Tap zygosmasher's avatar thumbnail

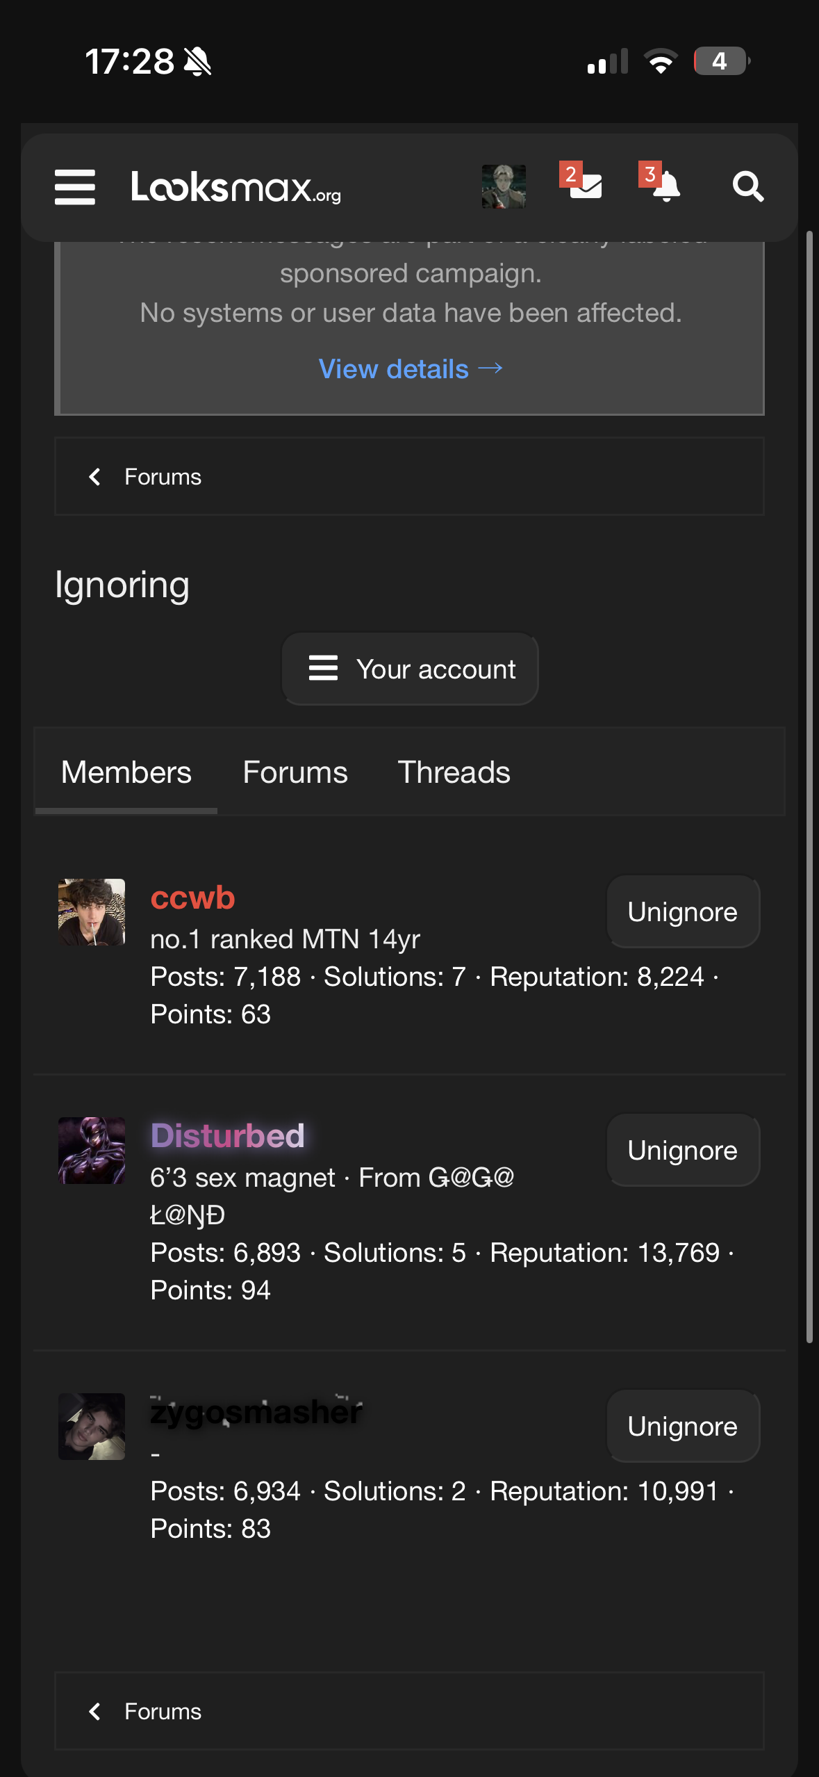click(92, 1426)
